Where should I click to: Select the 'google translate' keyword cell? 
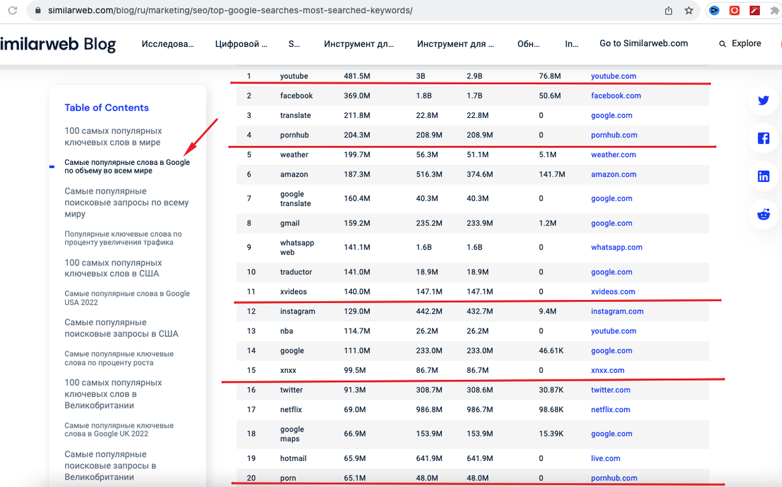pos(295,199)
